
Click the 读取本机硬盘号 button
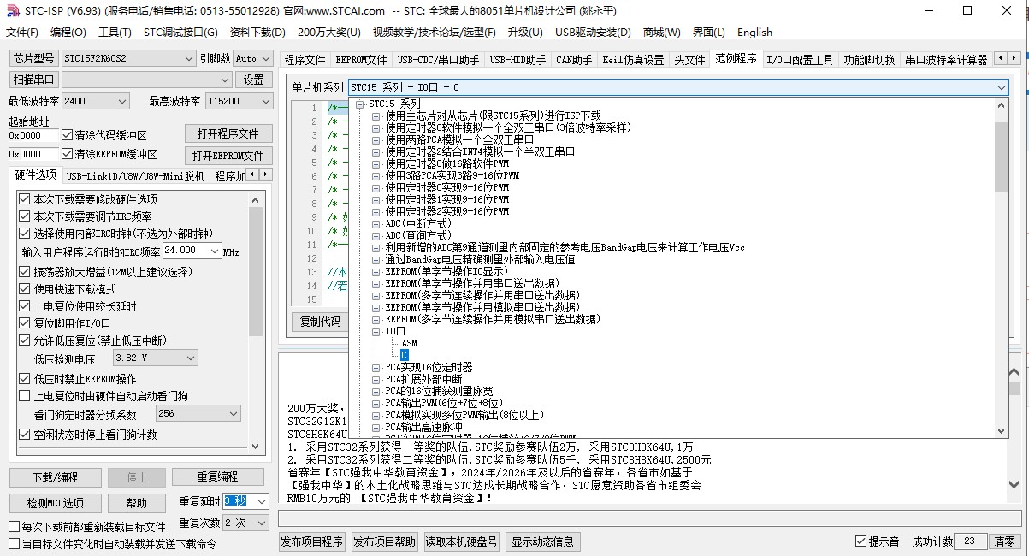[x=462, y=541]
